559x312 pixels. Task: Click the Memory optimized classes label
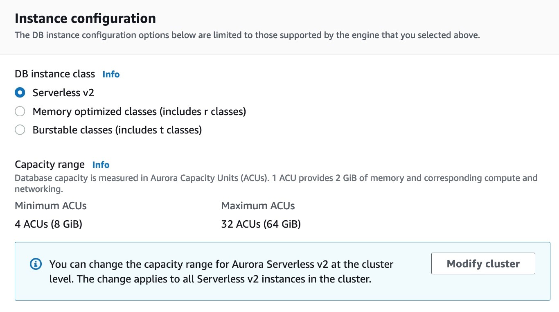(x=139, y=111)
